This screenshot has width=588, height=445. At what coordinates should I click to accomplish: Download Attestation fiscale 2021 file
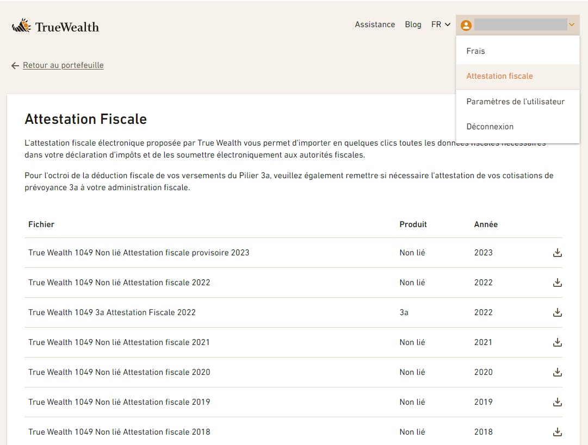tap(557, 342)
